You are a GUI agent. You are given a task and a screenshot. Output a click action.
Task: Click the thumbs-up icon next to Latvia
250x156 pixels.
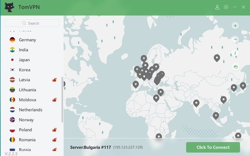(x=55, y=80)
